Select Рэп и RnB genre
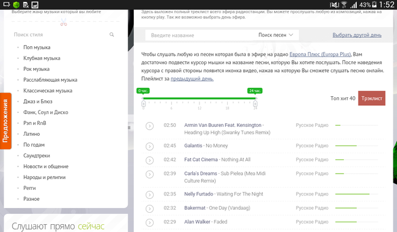397x232 pixels. pyautogui.click(x=35, y=123)
